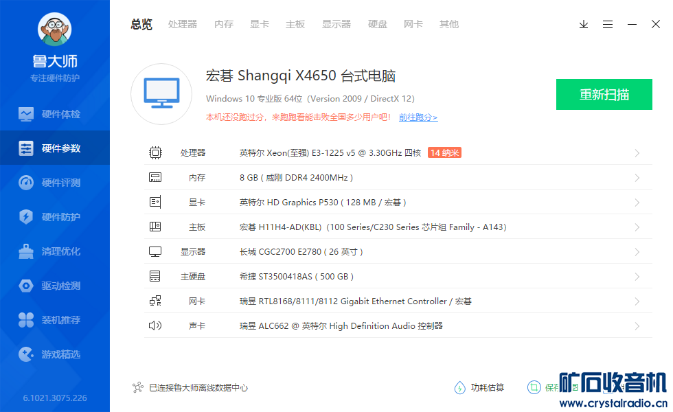The height and width of the screenshot is (412, 673).
Task: Click the 声卡 speaker icon
Action: [x=155, y=325]
